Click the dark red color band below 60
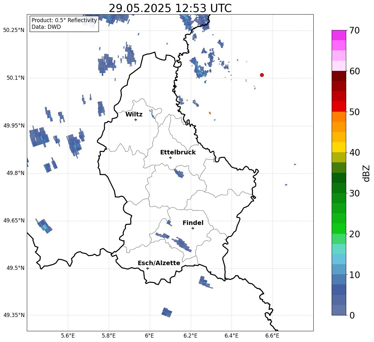 [x=339, y=76]
